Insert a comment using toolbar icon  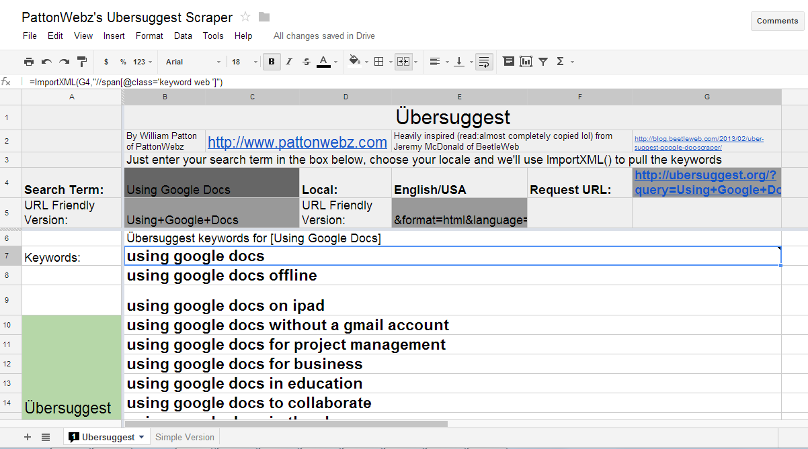[509, 62]
